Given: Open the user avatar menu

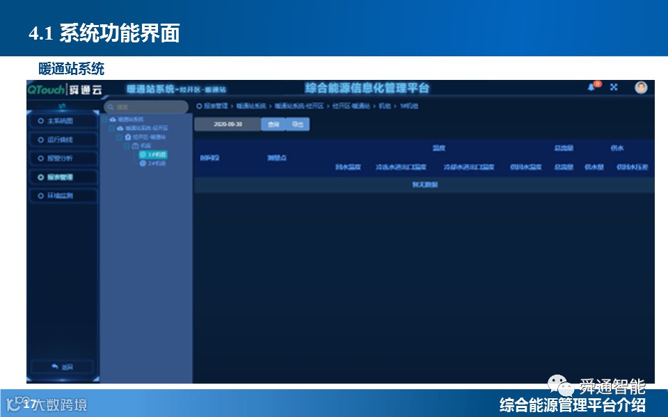Looking at the screenshot, I should (641, 88).
